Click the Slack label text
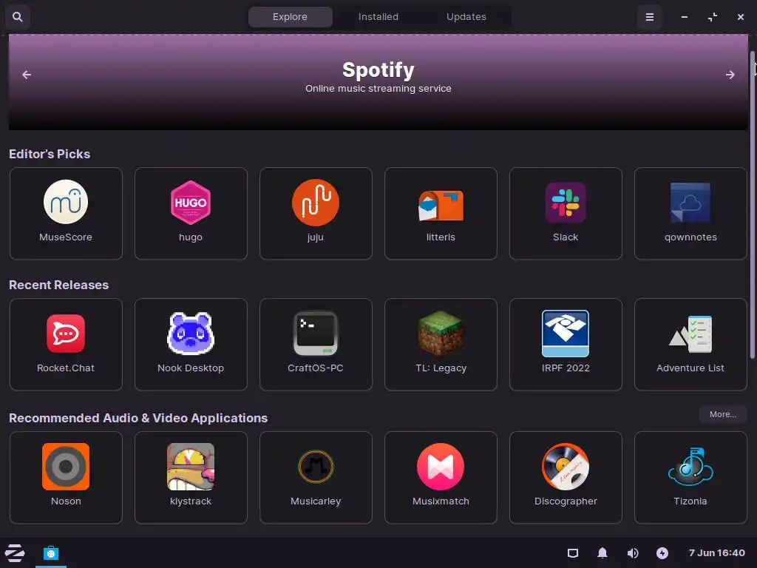Viewport: 757px width, 568px height. click(566, 237)
